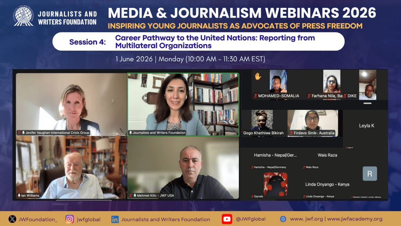Click the 1 June 2026 date line
The height and width of the screenshot is (226, 401).
190,59
